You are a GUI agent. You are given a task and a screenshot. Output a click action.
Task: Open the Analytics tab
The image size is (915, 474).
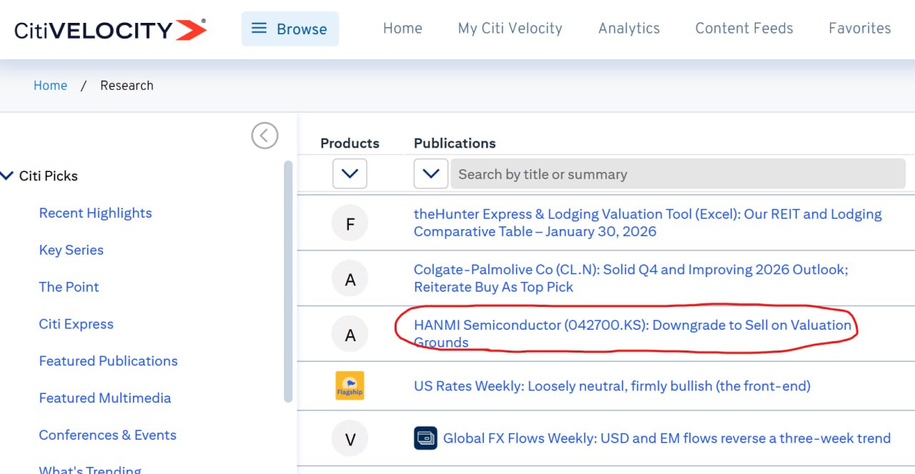629,29
